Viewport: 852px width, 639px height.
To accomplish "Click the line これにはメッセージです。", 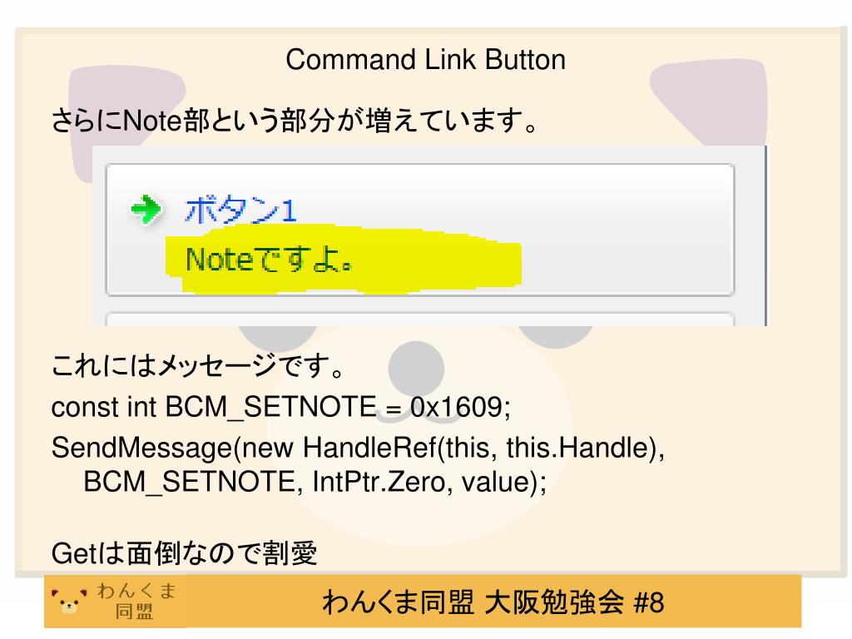I will click(198, 364).
